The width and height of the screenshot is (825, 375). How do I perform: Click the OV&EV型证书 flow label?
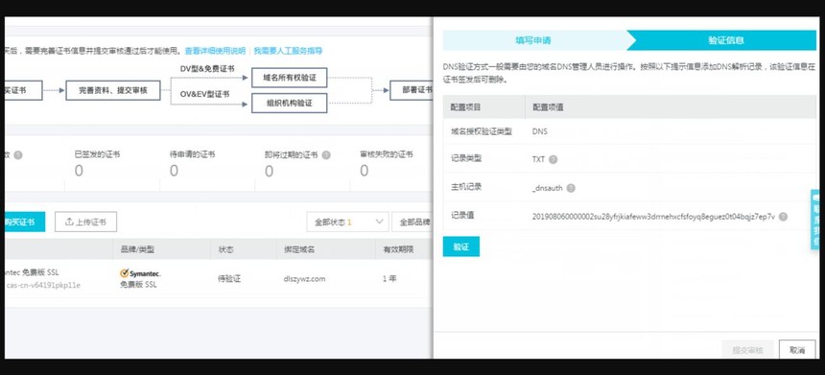coord(204,94)
